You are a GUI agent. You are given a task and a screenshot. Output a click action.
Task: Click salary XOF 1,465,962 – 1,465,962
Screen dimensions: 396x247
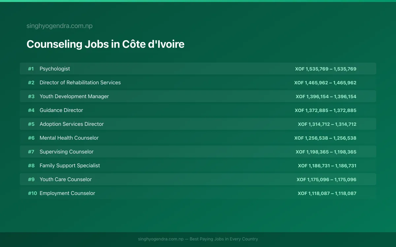click(325, 83)
